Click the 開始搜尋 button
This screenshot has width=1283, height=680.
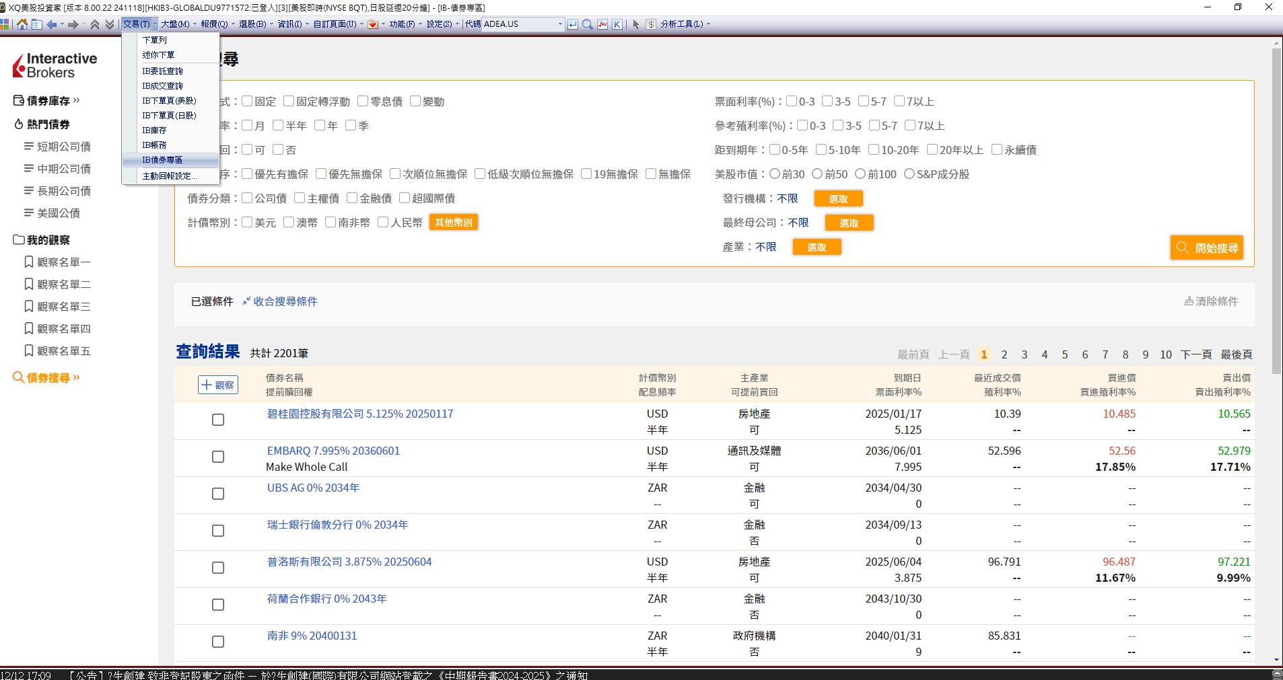(x=1207, y=248)
